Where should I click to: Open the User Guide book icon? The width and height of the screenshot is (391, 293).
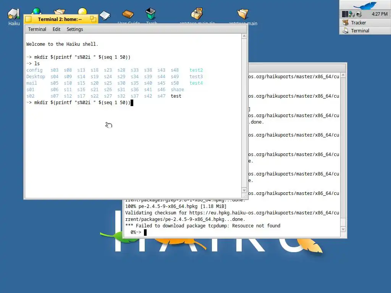[128, 14]
